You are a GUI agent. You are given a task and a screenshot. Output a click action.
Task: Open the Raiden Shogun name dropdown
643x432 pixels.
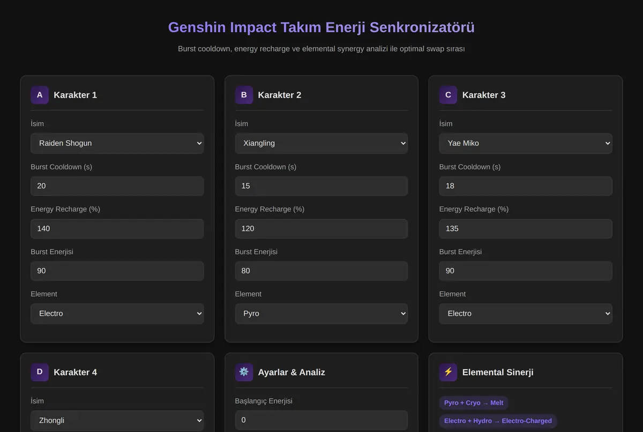[117, 143]
